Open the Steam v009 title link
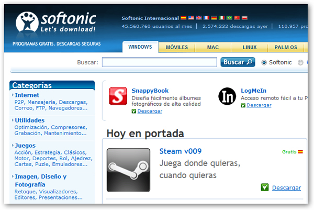 click(x=181, y=151)
